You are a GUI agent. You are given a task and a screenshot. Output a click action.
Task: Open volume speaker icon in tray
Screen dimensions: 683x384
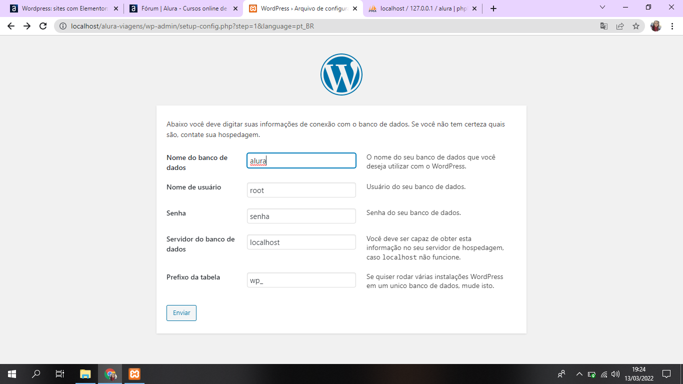[615, 374]
